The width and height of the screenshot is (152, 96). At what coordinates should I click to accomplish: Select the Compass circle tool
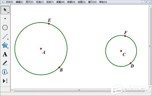click(x=5, y=27)
